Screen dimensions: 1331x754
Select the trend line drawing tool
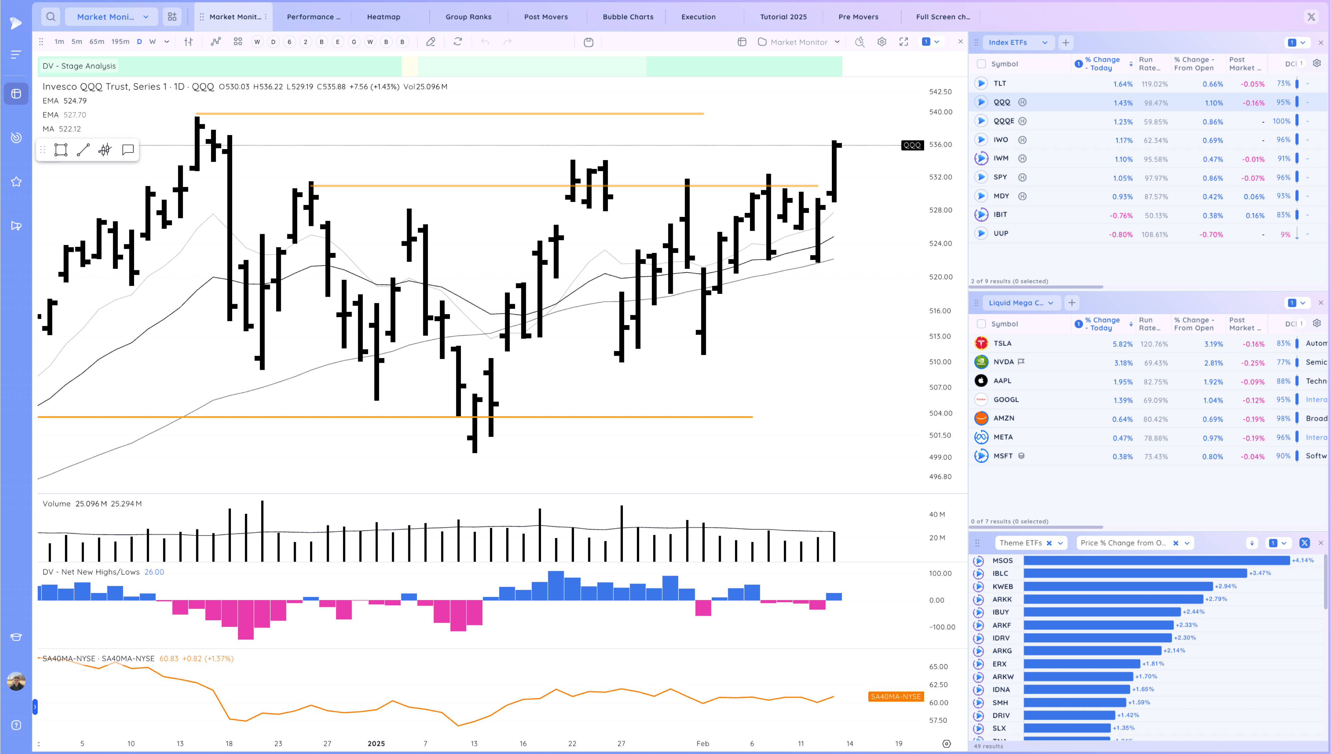click(x=83, y=150)
